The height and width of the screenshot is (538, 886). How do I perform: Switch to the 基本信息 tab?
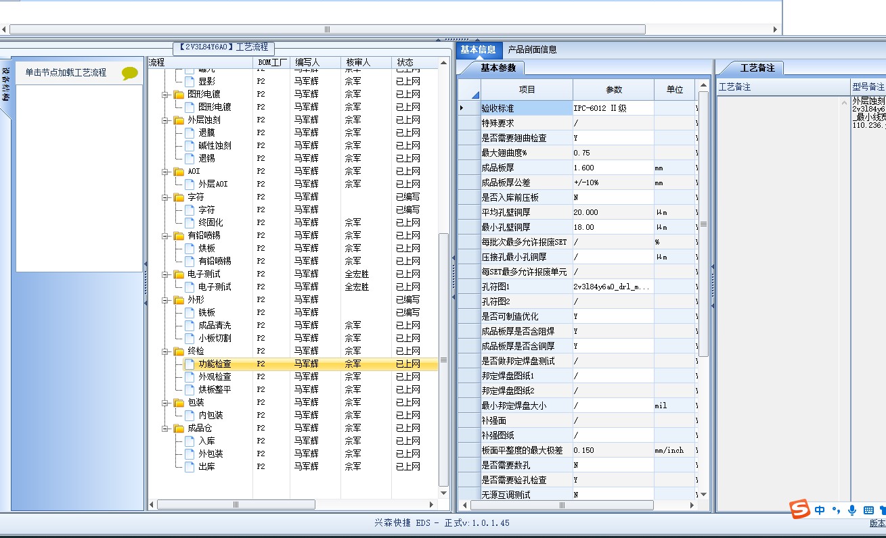(x=479, y=49)
